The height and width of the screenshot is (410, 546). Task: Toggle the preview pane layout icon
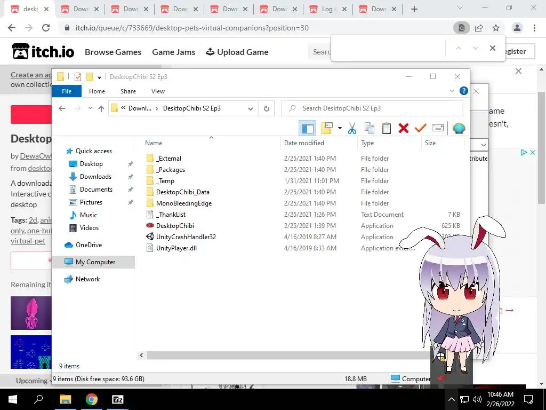pos(307,128)
